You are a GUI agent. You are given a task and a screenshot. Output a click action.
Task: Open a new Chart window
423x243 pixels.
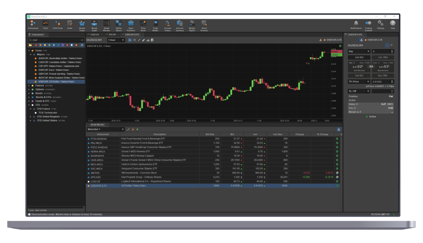45,25
